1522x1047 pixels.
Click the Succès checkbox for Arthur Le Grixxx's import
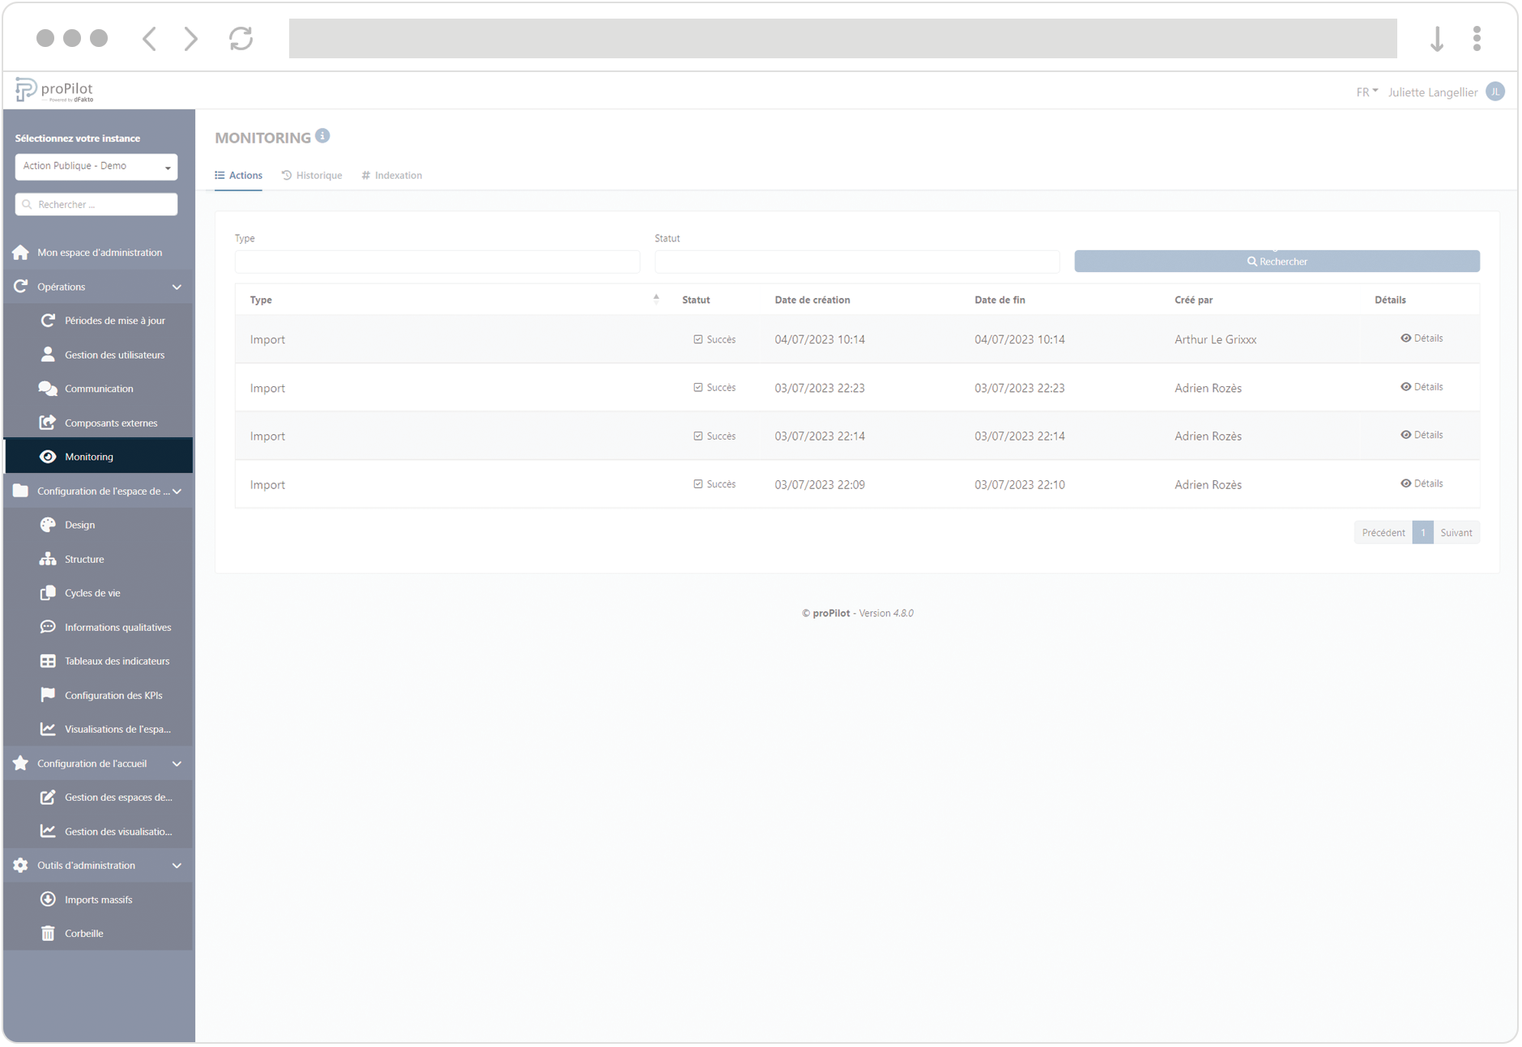click(698, 339)
